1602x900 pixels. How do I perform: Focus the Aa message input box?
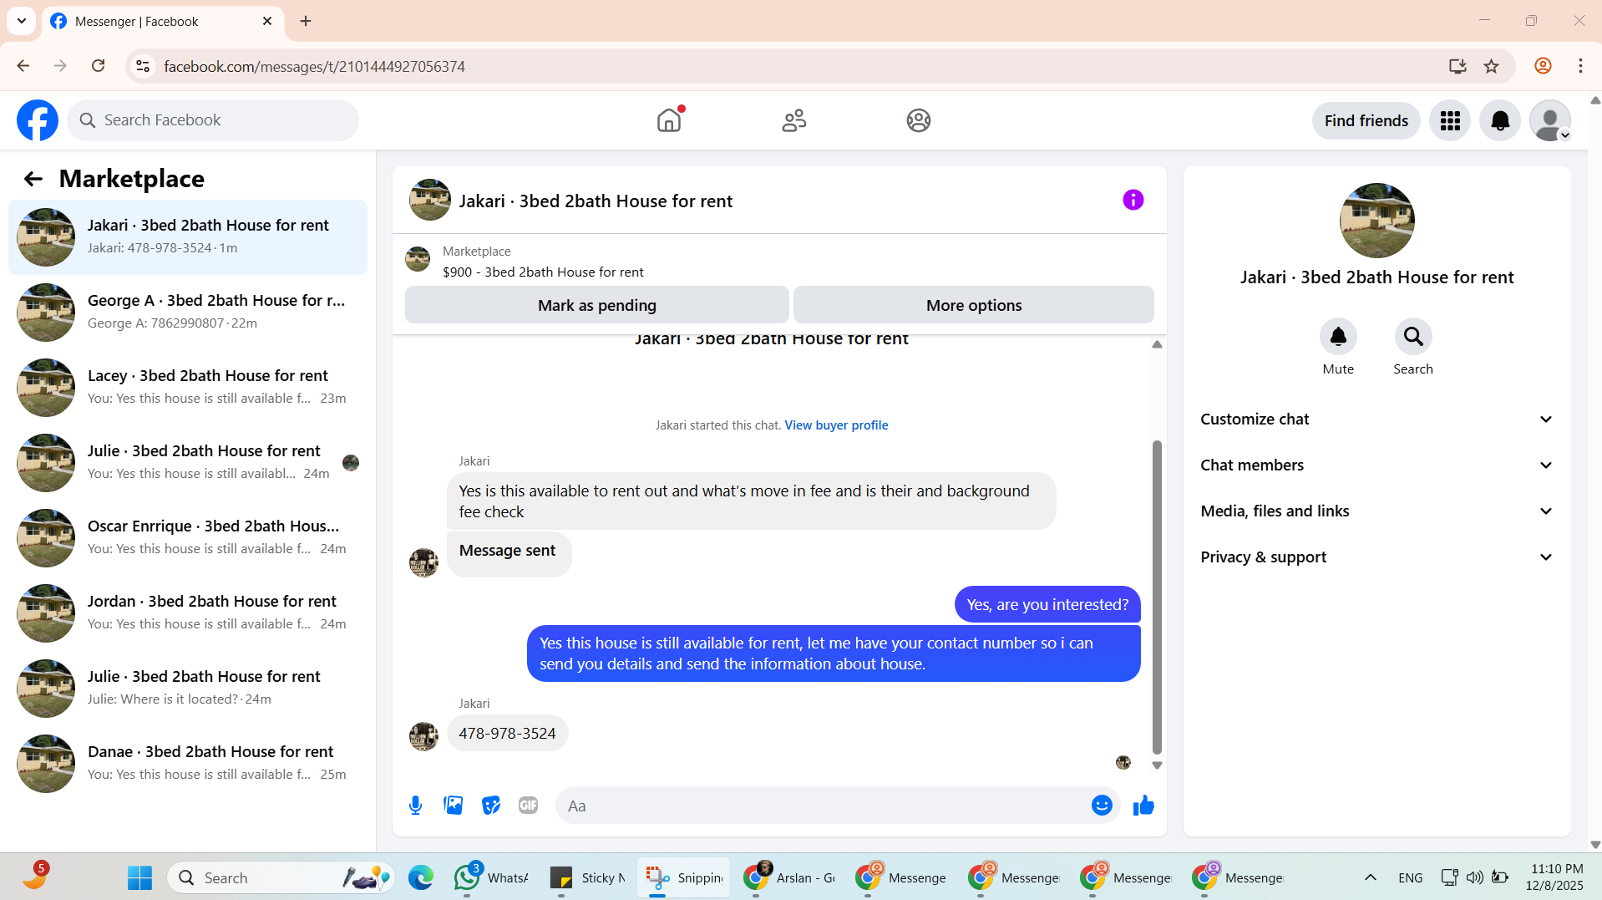823,806
